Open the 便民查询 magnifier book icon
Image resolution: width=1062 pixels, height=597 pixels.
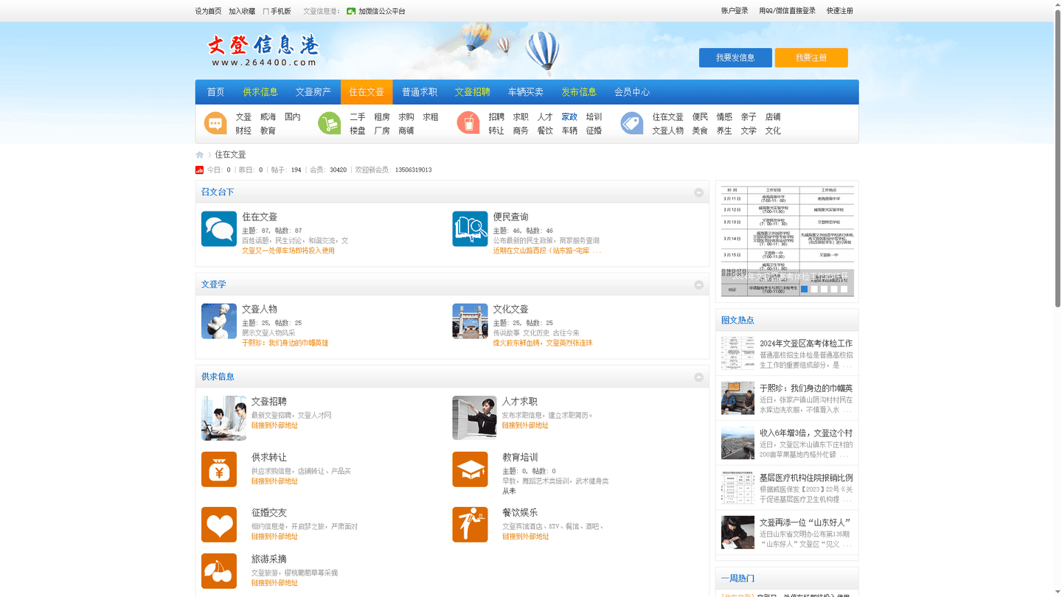470,228
